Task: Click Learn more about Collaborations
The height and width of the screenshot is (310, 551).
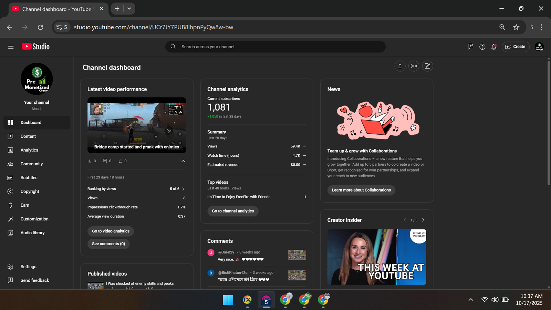Action: [x=361, y=190]
